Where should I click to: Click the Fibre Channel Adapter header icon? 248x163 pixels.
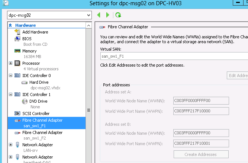click(102, 27)
